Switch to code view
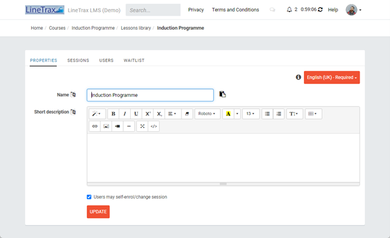390x238 pixels. (154, 126)
